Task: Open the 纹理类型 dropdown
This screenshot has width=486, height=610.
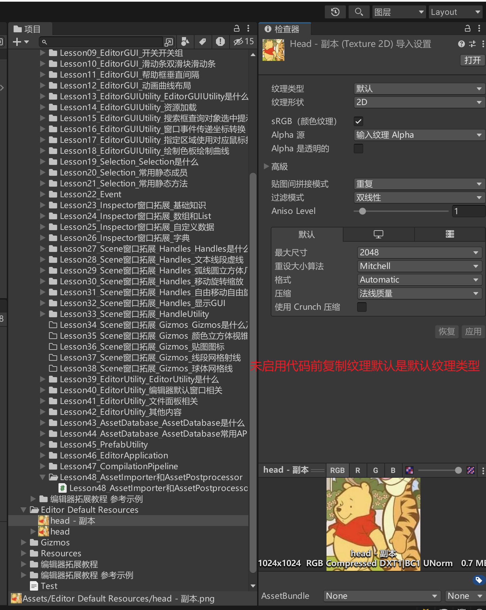Action: 419,89
